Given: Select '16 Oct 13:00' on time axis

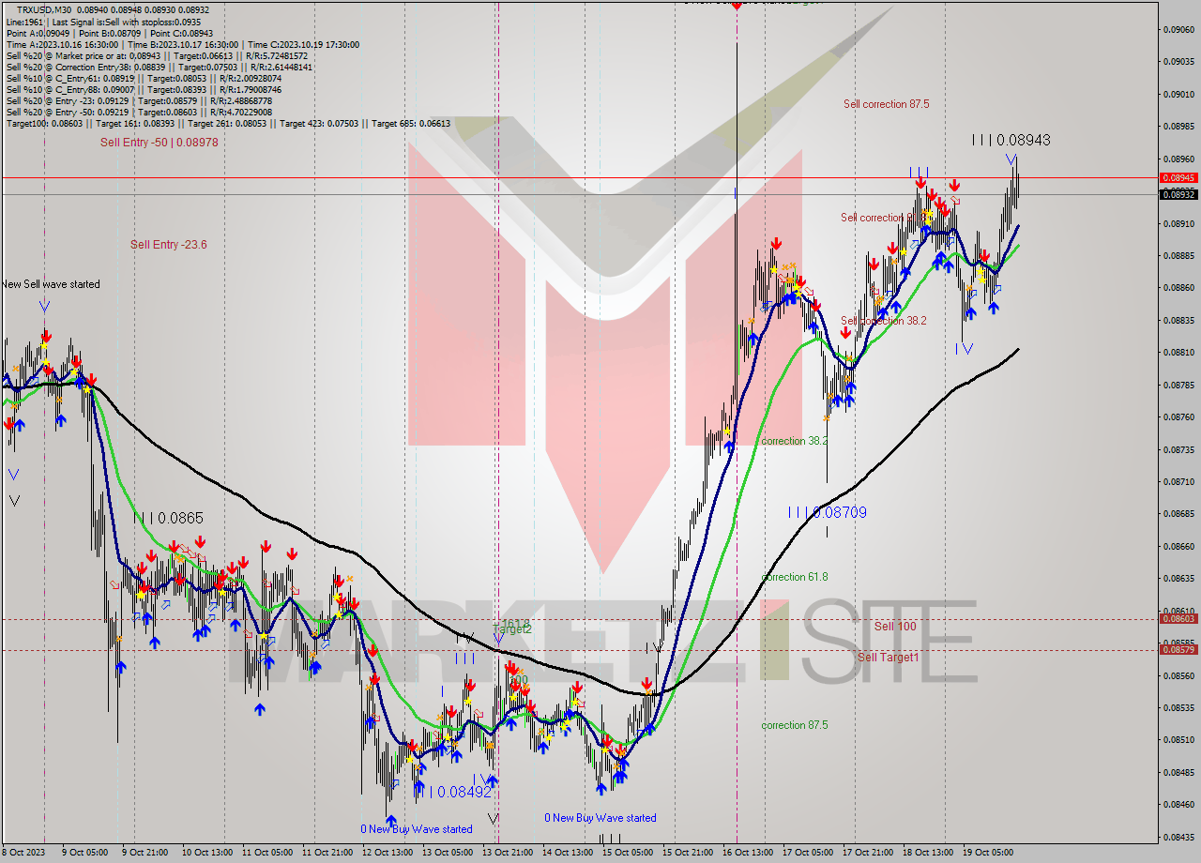Looking at the screenshot, I should point(748,853).
